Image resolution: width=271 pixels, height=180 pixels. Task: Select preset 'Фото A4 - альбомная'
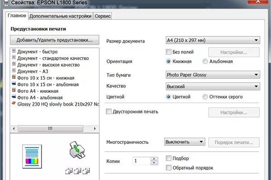(40, 98)
